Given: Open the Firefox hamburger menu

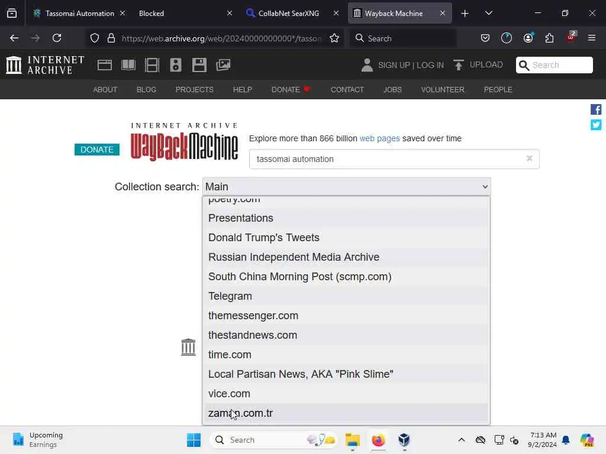Looking at the screenshot, I should (x=591, y=38).
